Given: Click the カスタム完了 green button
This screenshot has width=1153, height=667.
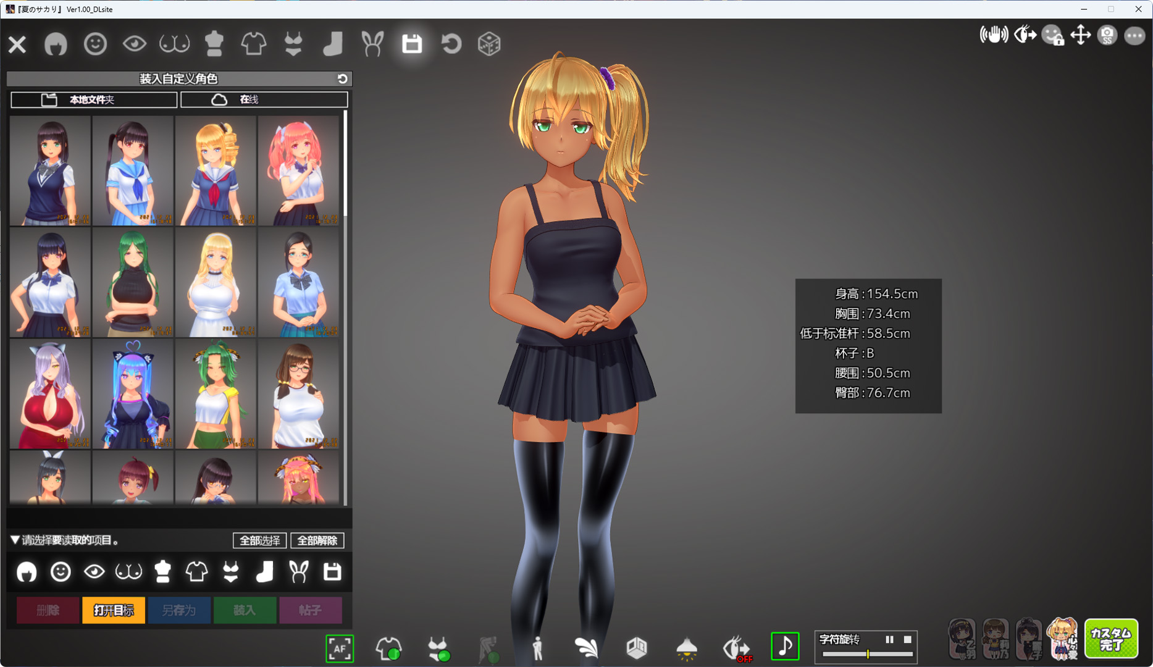Looking at the screenshot, I should (1111, 639).
